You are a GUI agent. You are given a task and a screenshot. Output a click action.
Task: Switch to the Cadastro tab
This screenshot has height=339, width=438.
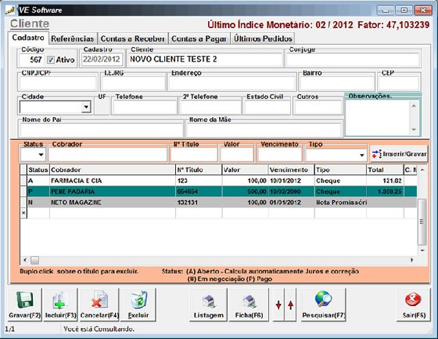click(x=28, y=38)
